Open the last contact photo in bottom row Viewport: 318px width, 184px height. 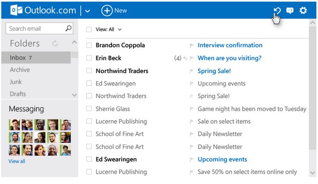pos(65,150)
